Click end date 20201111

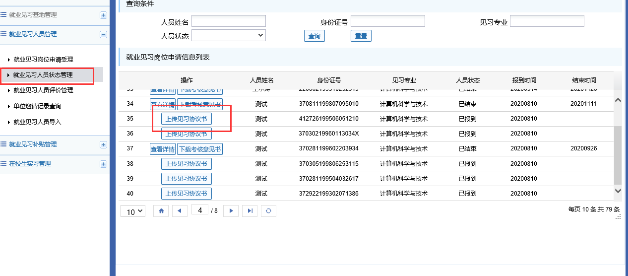click(584, 104)
